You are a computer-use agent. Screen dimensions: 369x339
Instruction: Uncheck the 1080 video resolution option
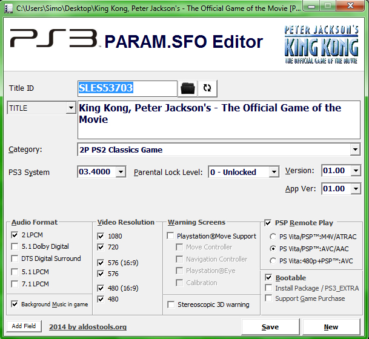click(x=101, y=235)
